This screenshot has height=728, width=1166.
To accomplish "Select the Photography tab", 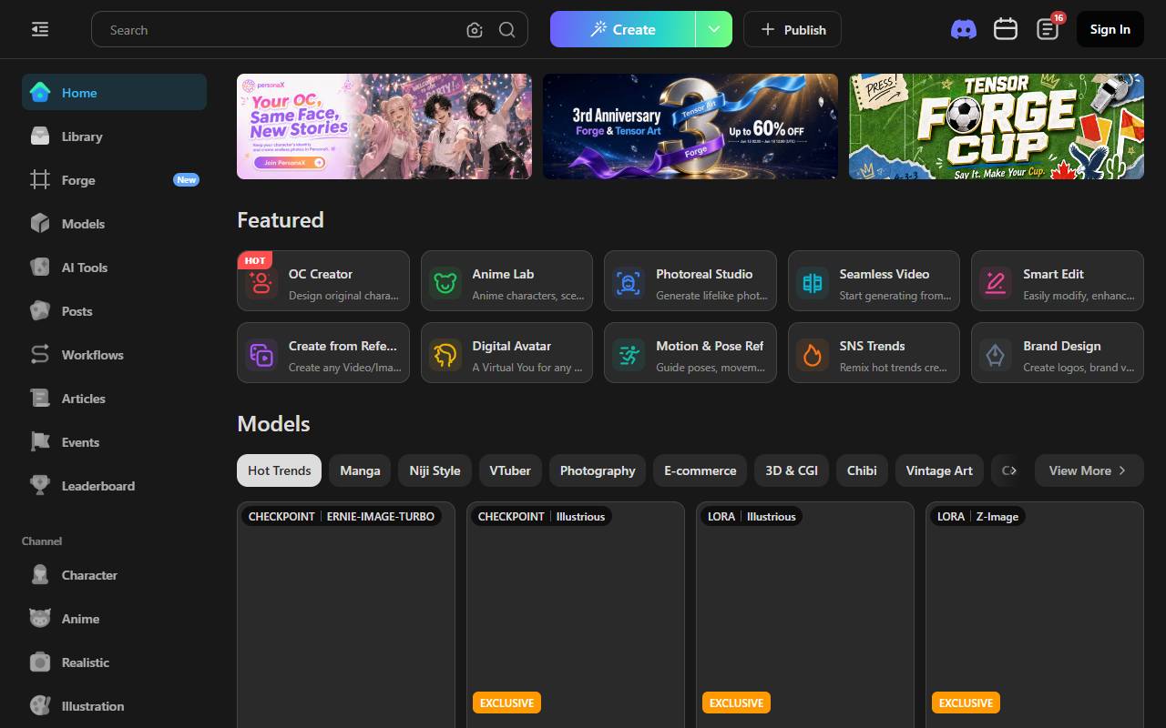I will pyautogui.click(x=598, y=470).
